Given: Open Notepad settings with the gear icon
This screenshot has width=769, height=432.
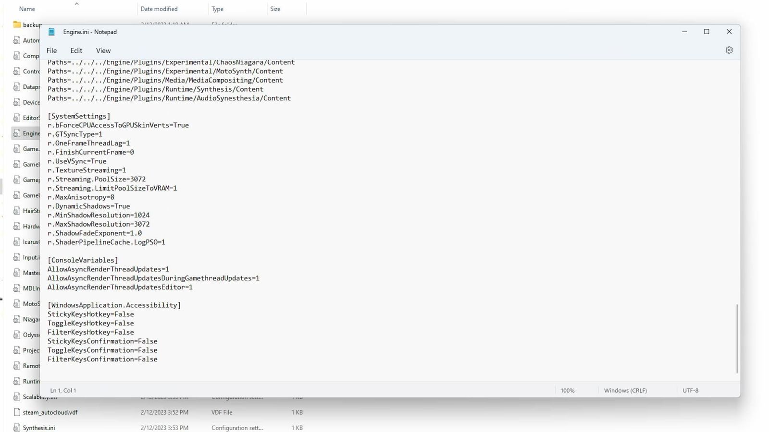Looking at the screenshot, I should coord(729,50).
